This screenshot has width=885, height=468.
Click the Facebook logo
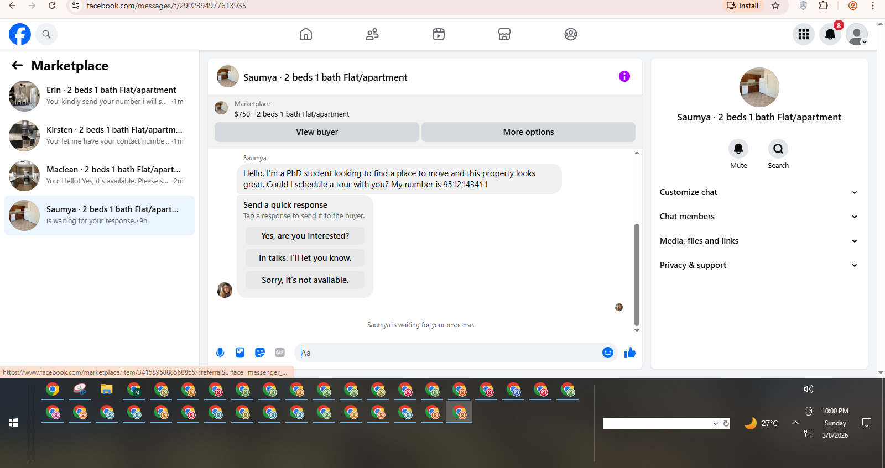[x=20, y=34]
